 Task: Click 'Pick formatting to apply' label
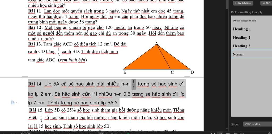click(247, 12)
